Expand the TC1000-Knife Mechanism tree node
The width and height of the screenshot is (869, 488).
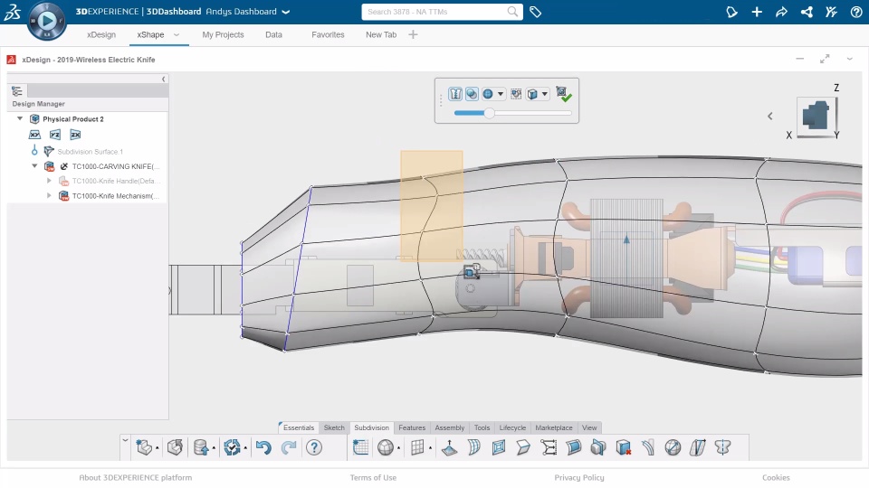click(x=50, y=196)
